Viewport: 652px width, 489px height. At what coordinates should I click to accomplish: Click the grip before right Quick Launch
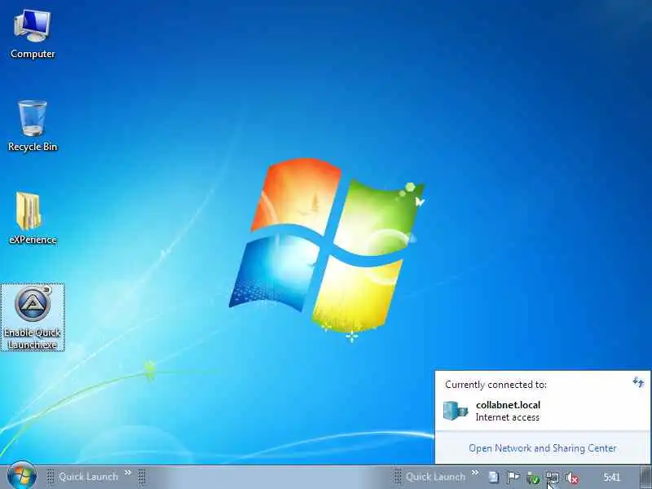pyautogui.click(x=398, y=477)
